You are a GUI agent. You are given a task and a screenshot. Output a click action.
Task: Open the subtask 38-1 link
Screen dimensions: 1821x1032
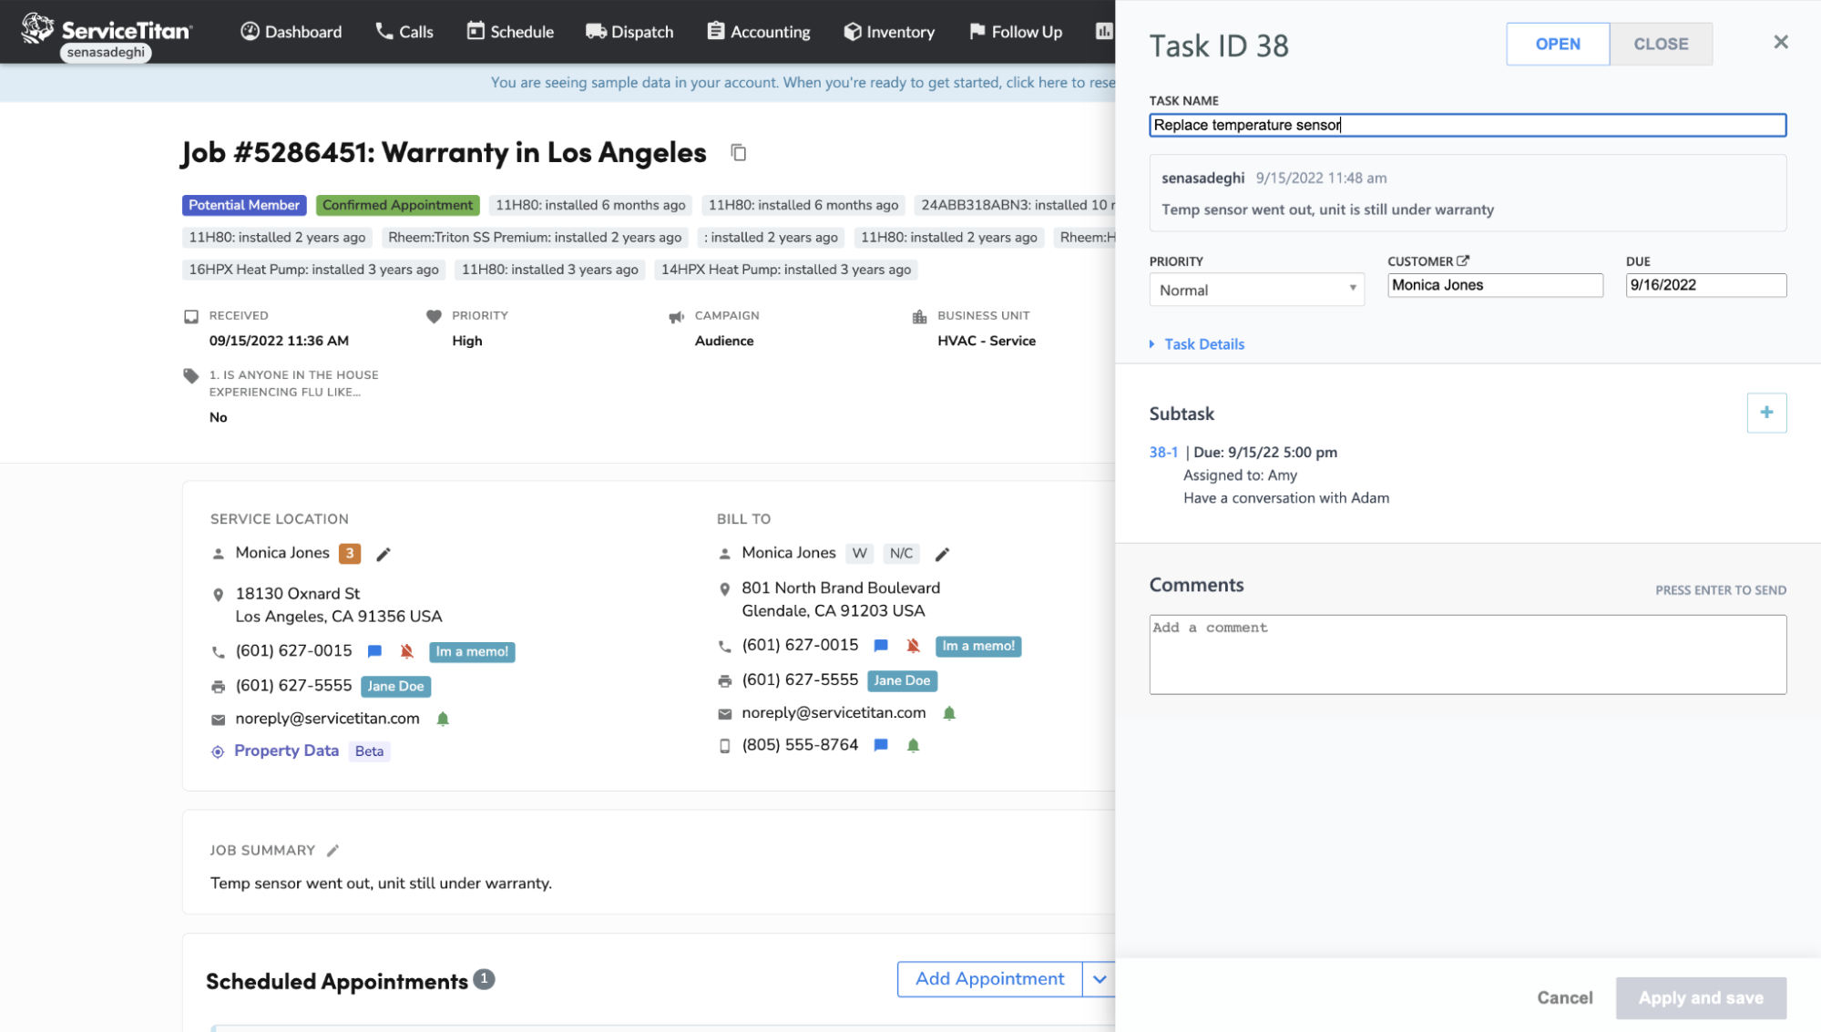point(1162,453)
